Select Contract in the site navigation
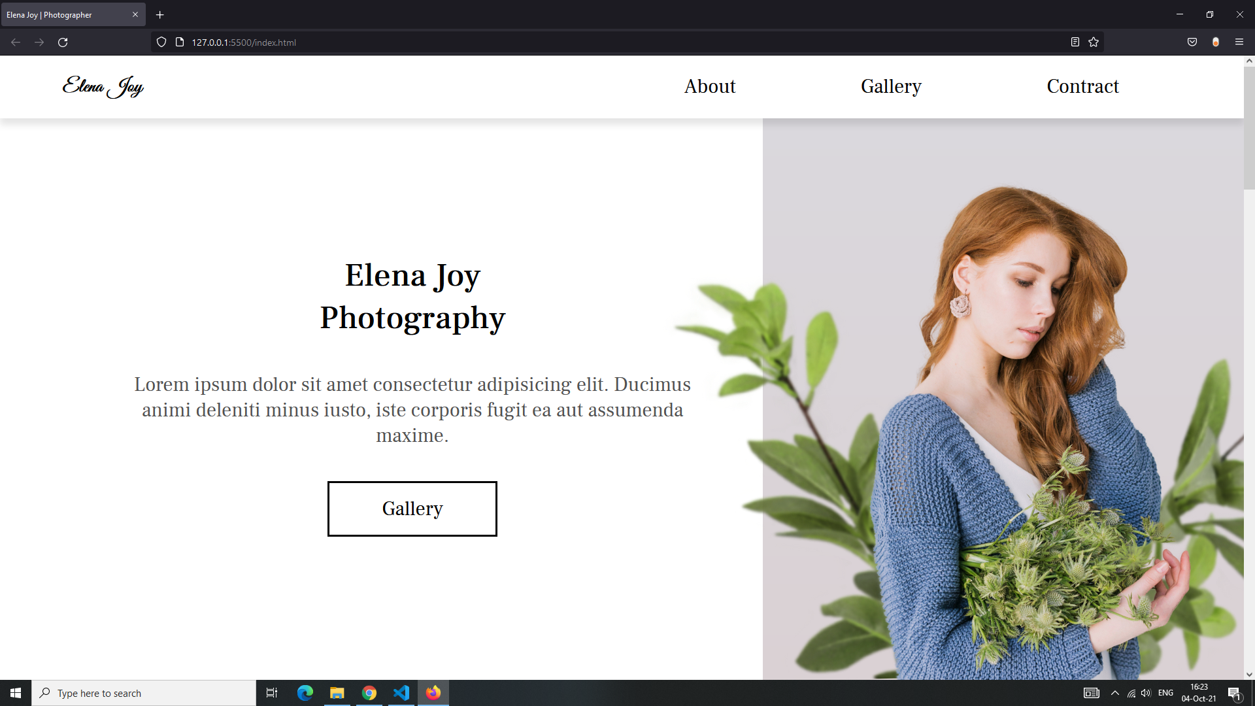The height and width of the screenshot is (706, 1255). 1082,86
